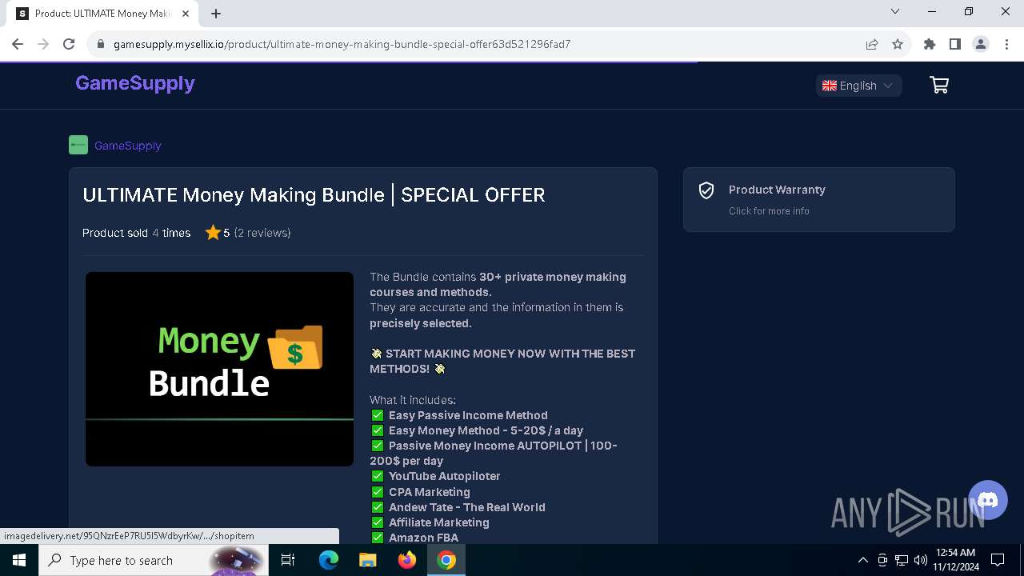
Task: Click the 'Easy Passive Income Method' line
Action: pos(468,415)
